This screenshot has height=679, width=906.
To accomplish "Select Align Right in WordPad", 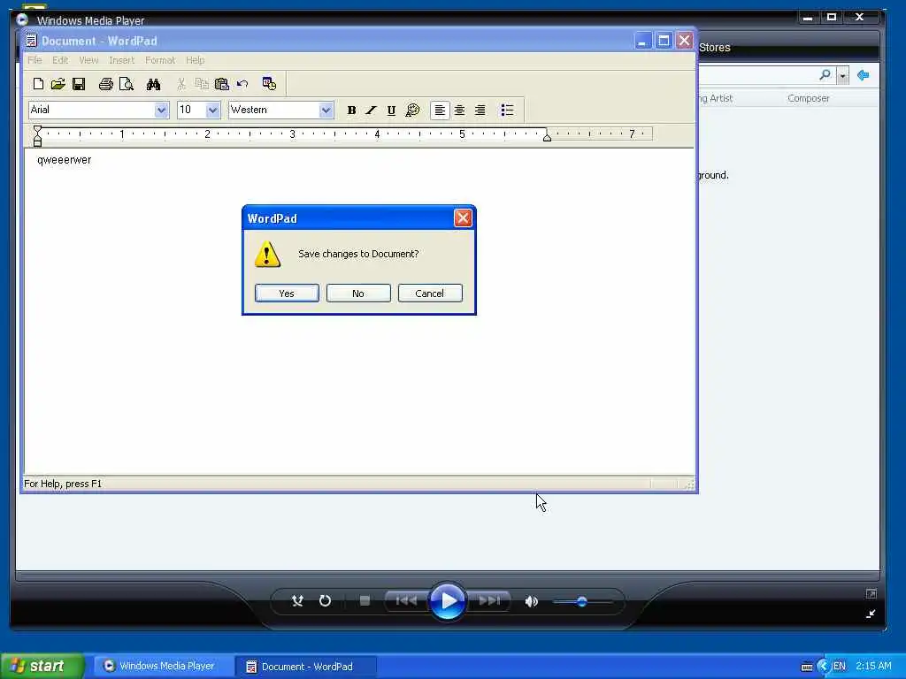I will (480, 111).
